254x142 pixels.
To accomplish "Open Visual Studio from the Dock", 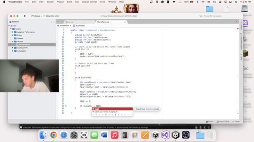I will (x=165, y=135).
